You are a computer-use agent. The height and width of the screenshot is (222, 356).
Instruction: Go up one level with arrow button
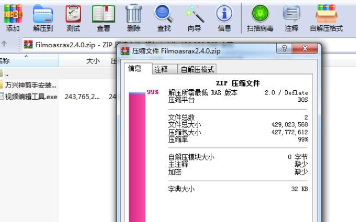coord(4,44)
